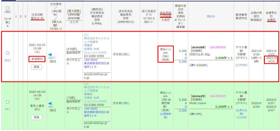
Task: Click the 与信結果 column header
Action: (x=166, y=16)
